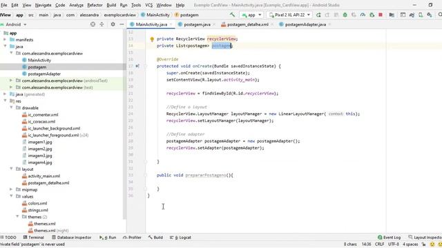Click the Attach Debugger to Android Process icon
The height and width of the screenshot is (248, 442).
[x=372, y=15]
